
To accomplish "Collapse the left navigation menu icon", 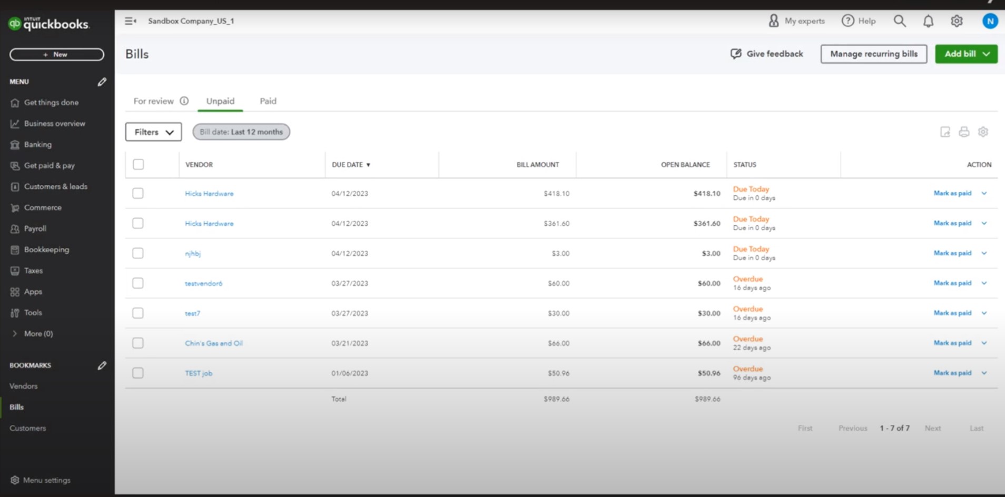I will click(x=130, y=21).
